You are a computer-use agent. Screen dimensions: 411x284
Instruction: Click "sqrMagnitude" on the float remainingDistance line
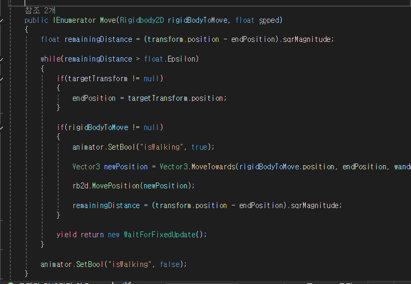coord(307,39)
